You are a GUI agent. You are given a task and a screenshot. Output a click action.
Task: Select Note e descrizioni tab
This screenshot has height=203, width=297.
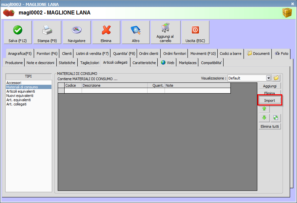[40, 63]
